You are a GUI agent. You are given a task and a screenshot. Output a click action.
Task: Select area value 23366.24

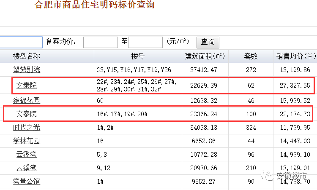[x=204, y=114]
